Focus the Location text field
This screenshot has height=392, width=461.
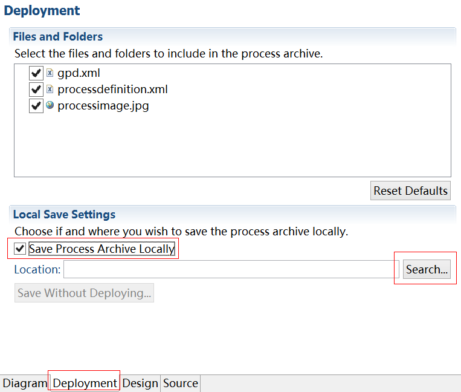[231, 269]
